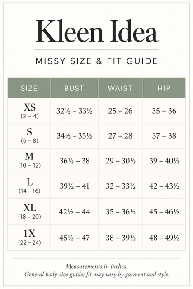The height and width of the screenshot is (289, 193).
Task: Click the S (6 – 8) size cell
Action: click(x=29, y=135)
